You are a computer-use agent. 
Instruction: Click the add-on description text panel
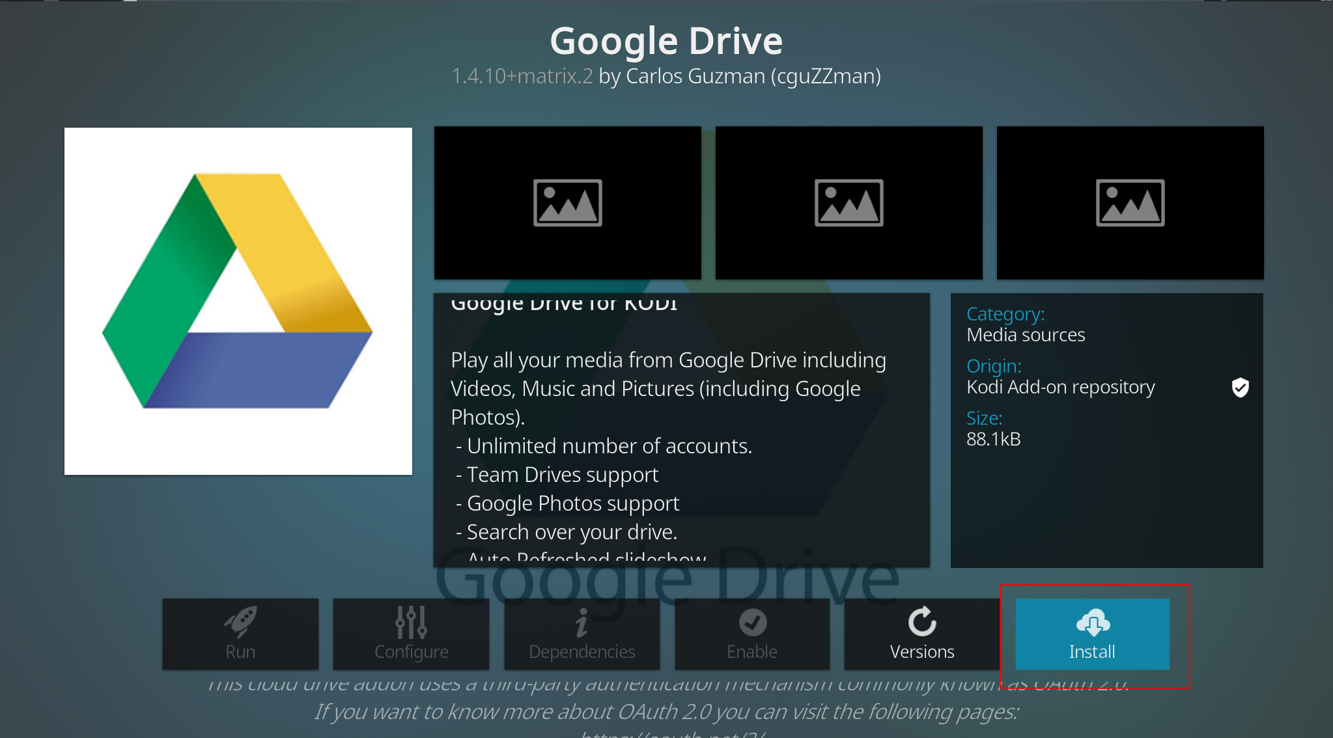click(x=681, y=430)
